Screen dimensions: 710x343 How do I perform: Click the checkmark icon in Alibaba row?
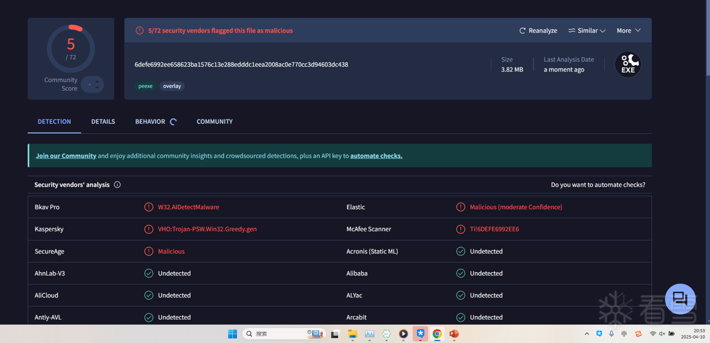460,273
